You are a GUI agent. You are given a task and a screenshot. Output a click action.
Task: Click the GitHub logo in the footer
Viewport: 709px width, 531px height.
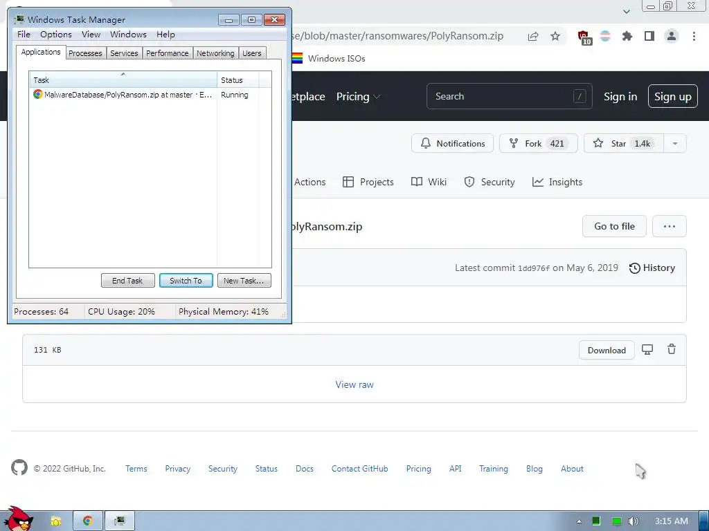(19, 468)
